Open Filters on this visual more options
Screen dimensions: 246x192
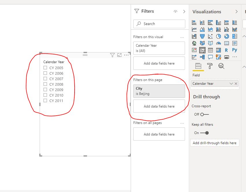tap(182, 37)
